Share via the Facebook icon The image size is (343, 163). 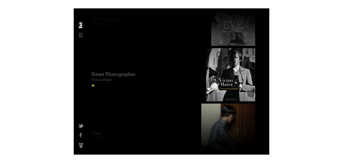[81, 135]
